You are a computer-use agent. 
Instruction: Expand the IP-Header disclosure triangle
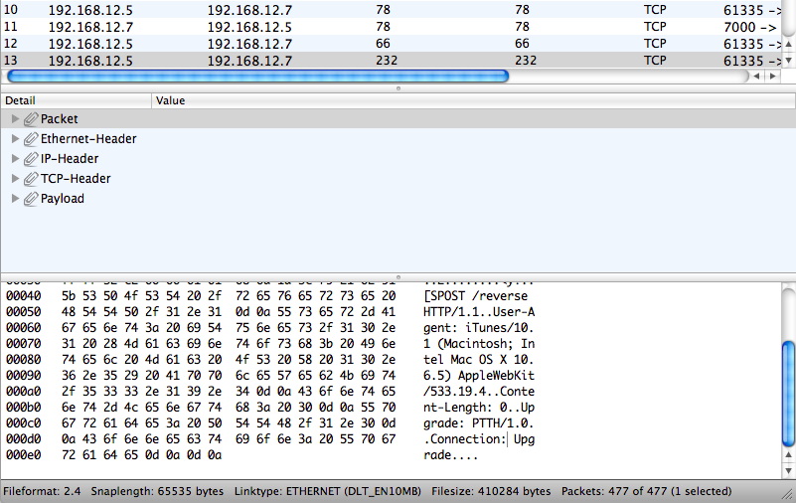(x=15, y=158)
